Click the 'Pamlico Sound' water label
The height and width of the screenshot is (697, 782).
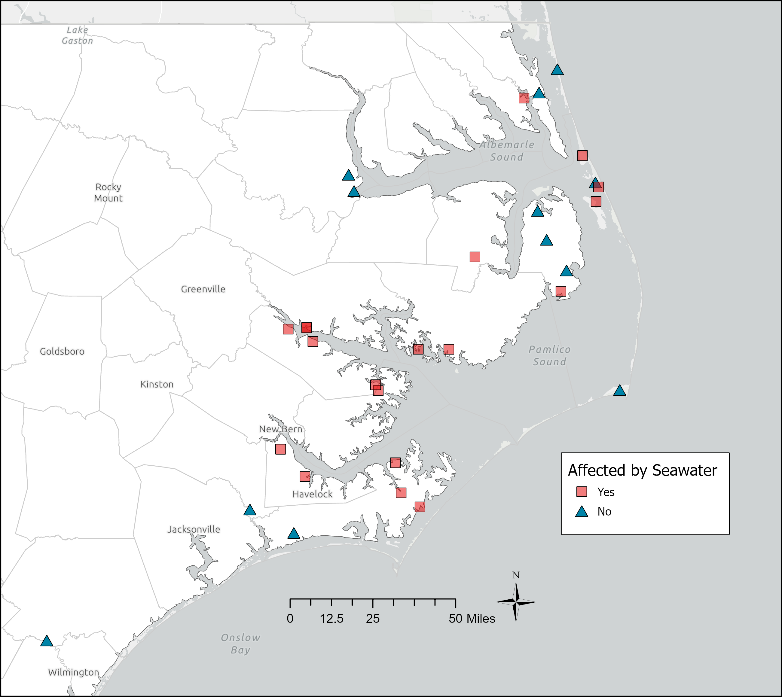[550, 355]
